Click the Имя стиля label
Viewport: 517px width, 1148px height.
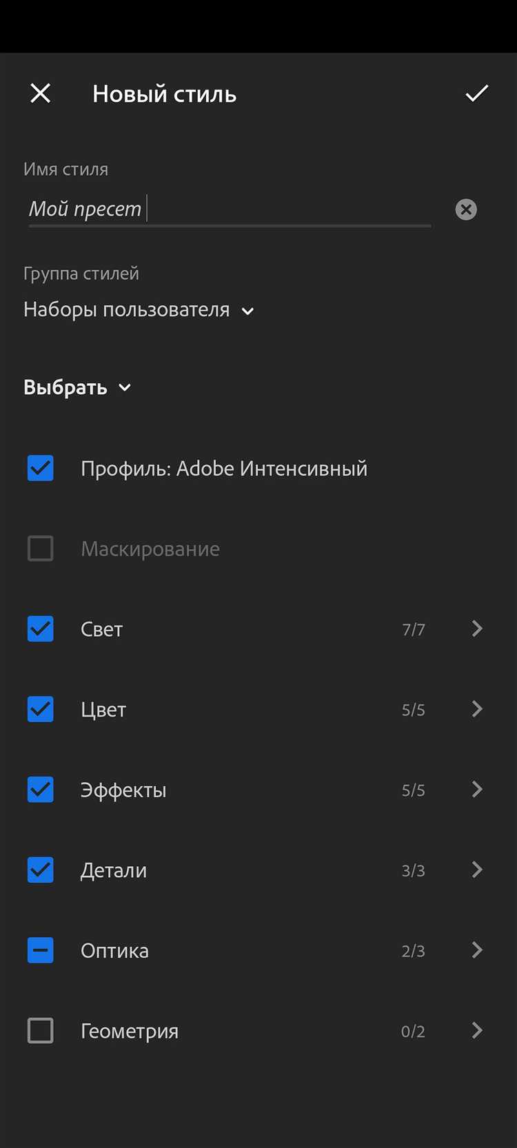(x=65, y=169)
